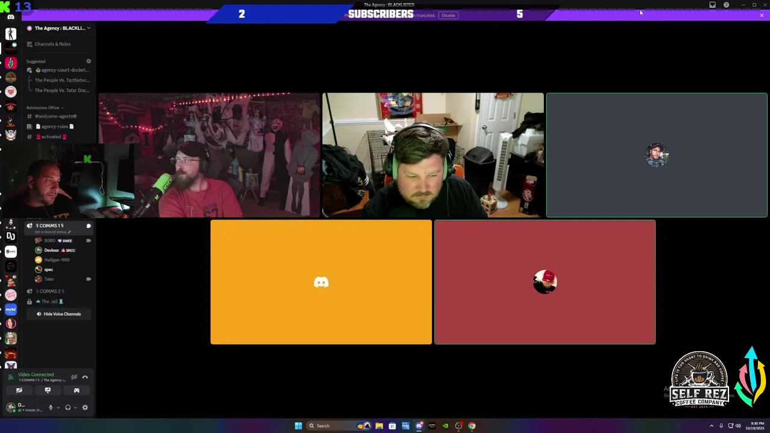Viewport: 770px width, 433px height.
Task: Share your screen button
Action: pos(48,390)
